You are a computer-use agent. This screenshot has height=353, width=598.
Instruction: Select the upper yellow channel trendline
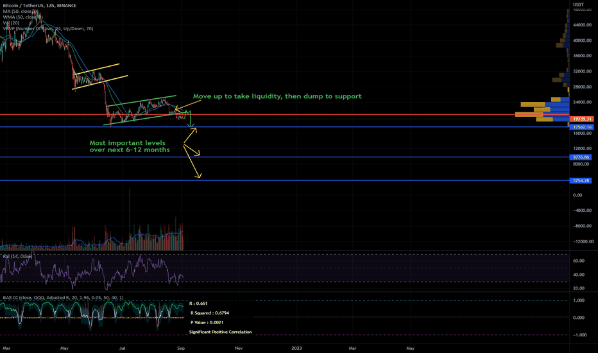click(x=98, y=69)
